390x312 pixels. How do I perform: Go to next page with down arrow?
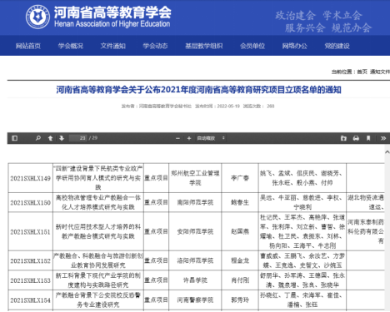point(62,138)
